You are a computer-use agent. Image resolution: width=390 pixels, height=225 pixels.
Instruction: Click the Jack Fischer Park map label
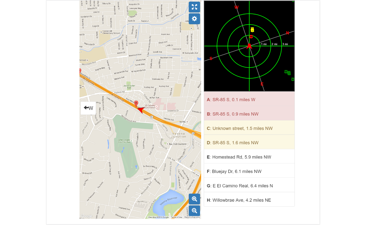point(129,87)
